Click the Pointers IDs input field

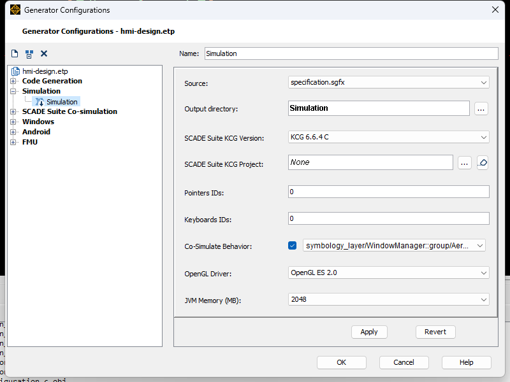pyautogui.click(x=389, y=192)
